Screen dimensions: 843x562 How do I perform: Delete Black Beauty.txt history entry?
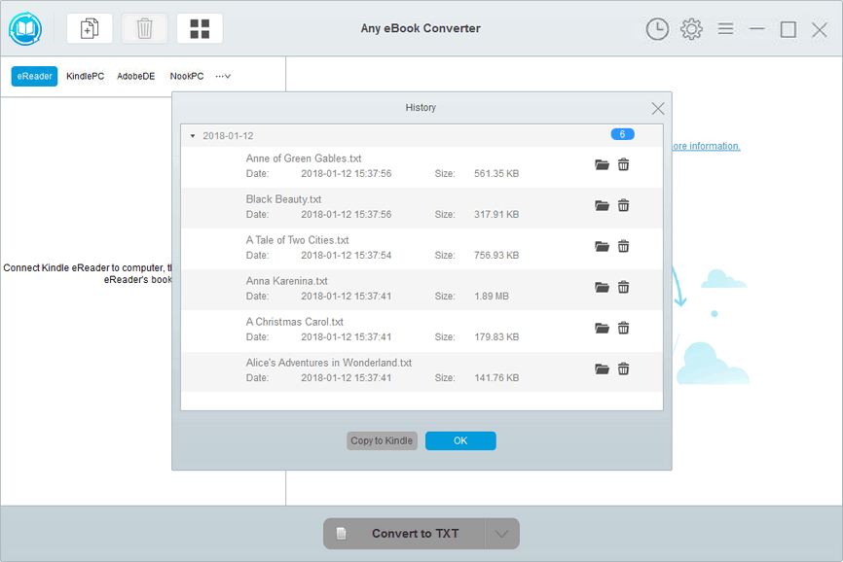pyautogui.click(x=623, y=205)
